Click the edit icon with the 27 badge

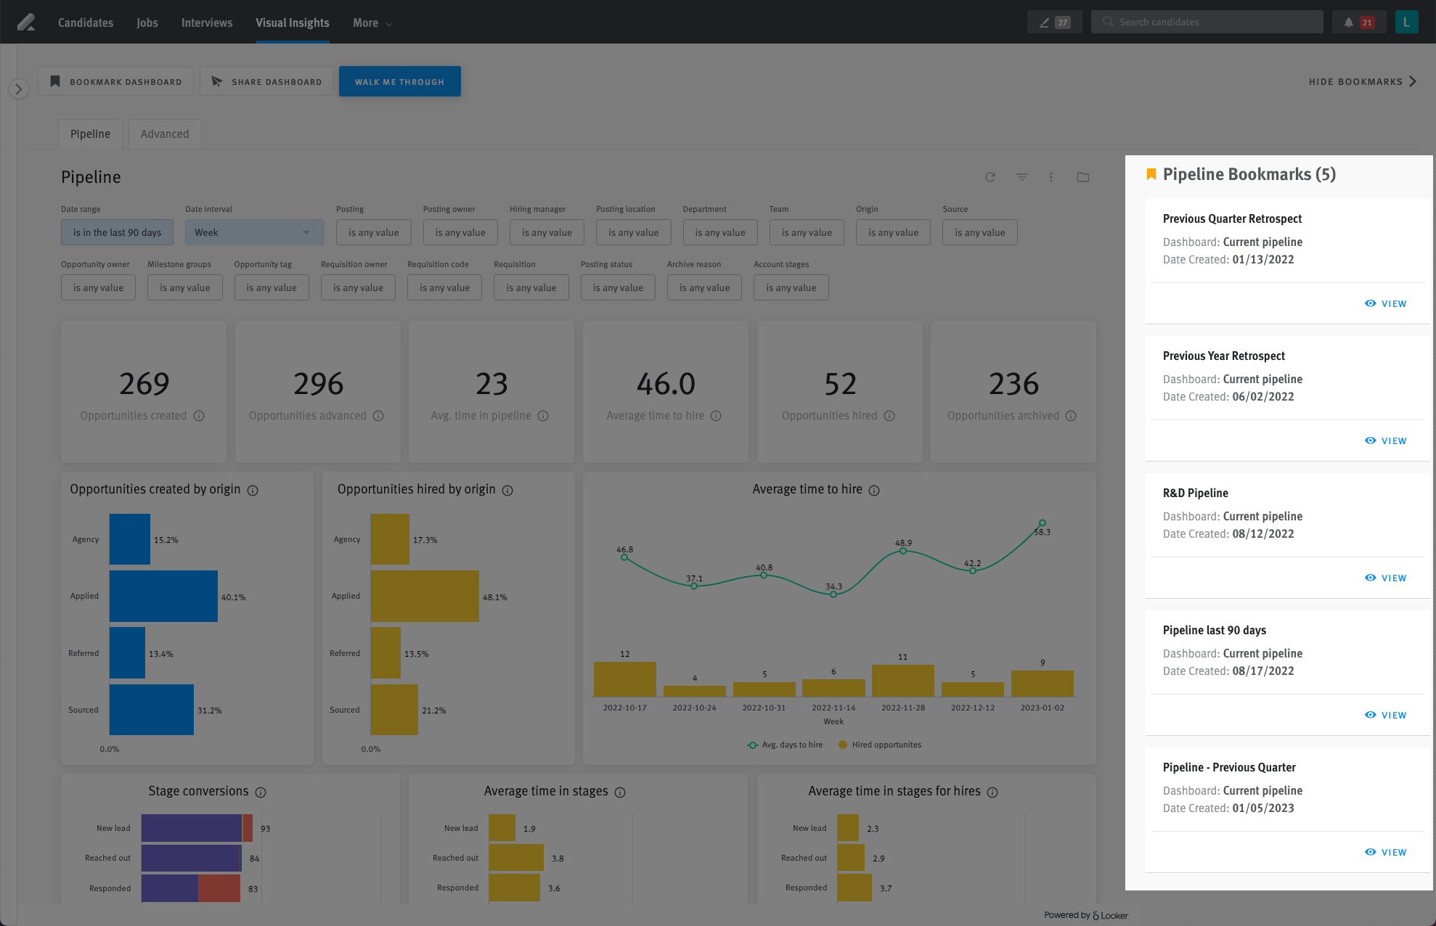tap(1054, 21)
